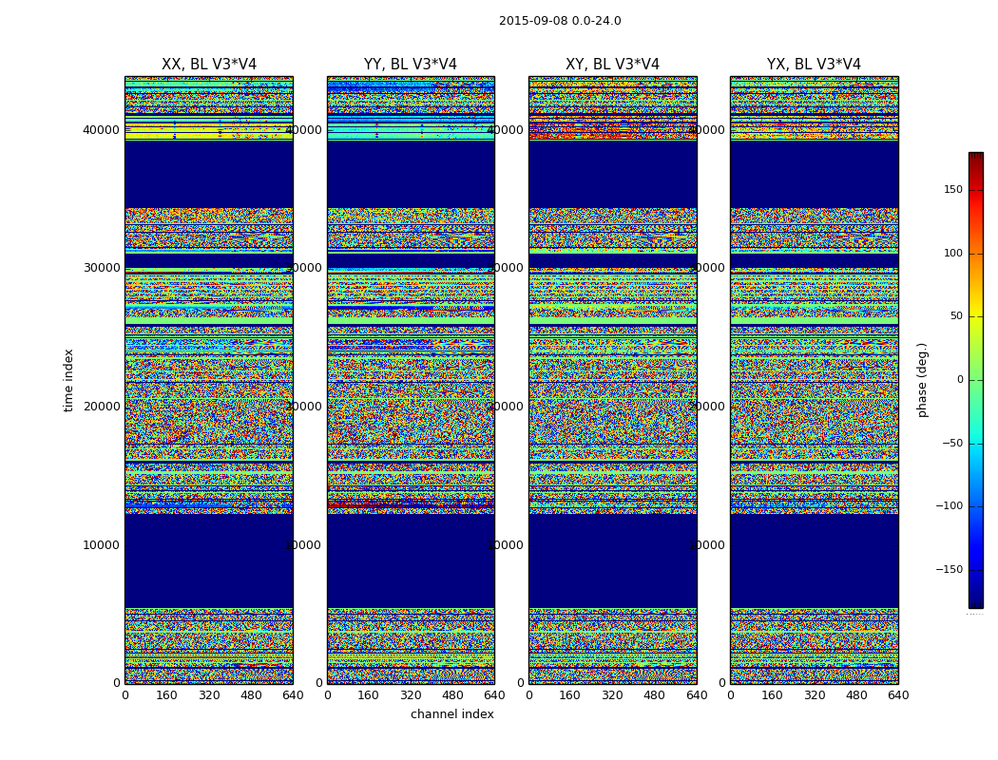Viewport: 998px width, 760px height.
Task: Click the "640" x-tick under YX panel
Action: tap(898, 695)
